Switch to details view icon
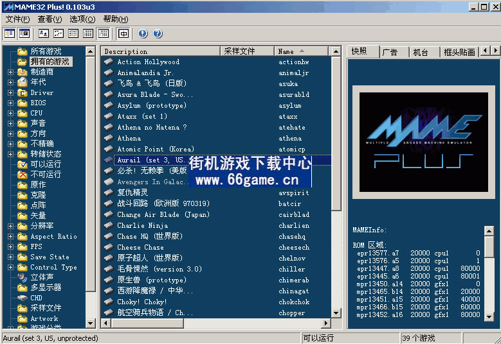 [88, 33]
